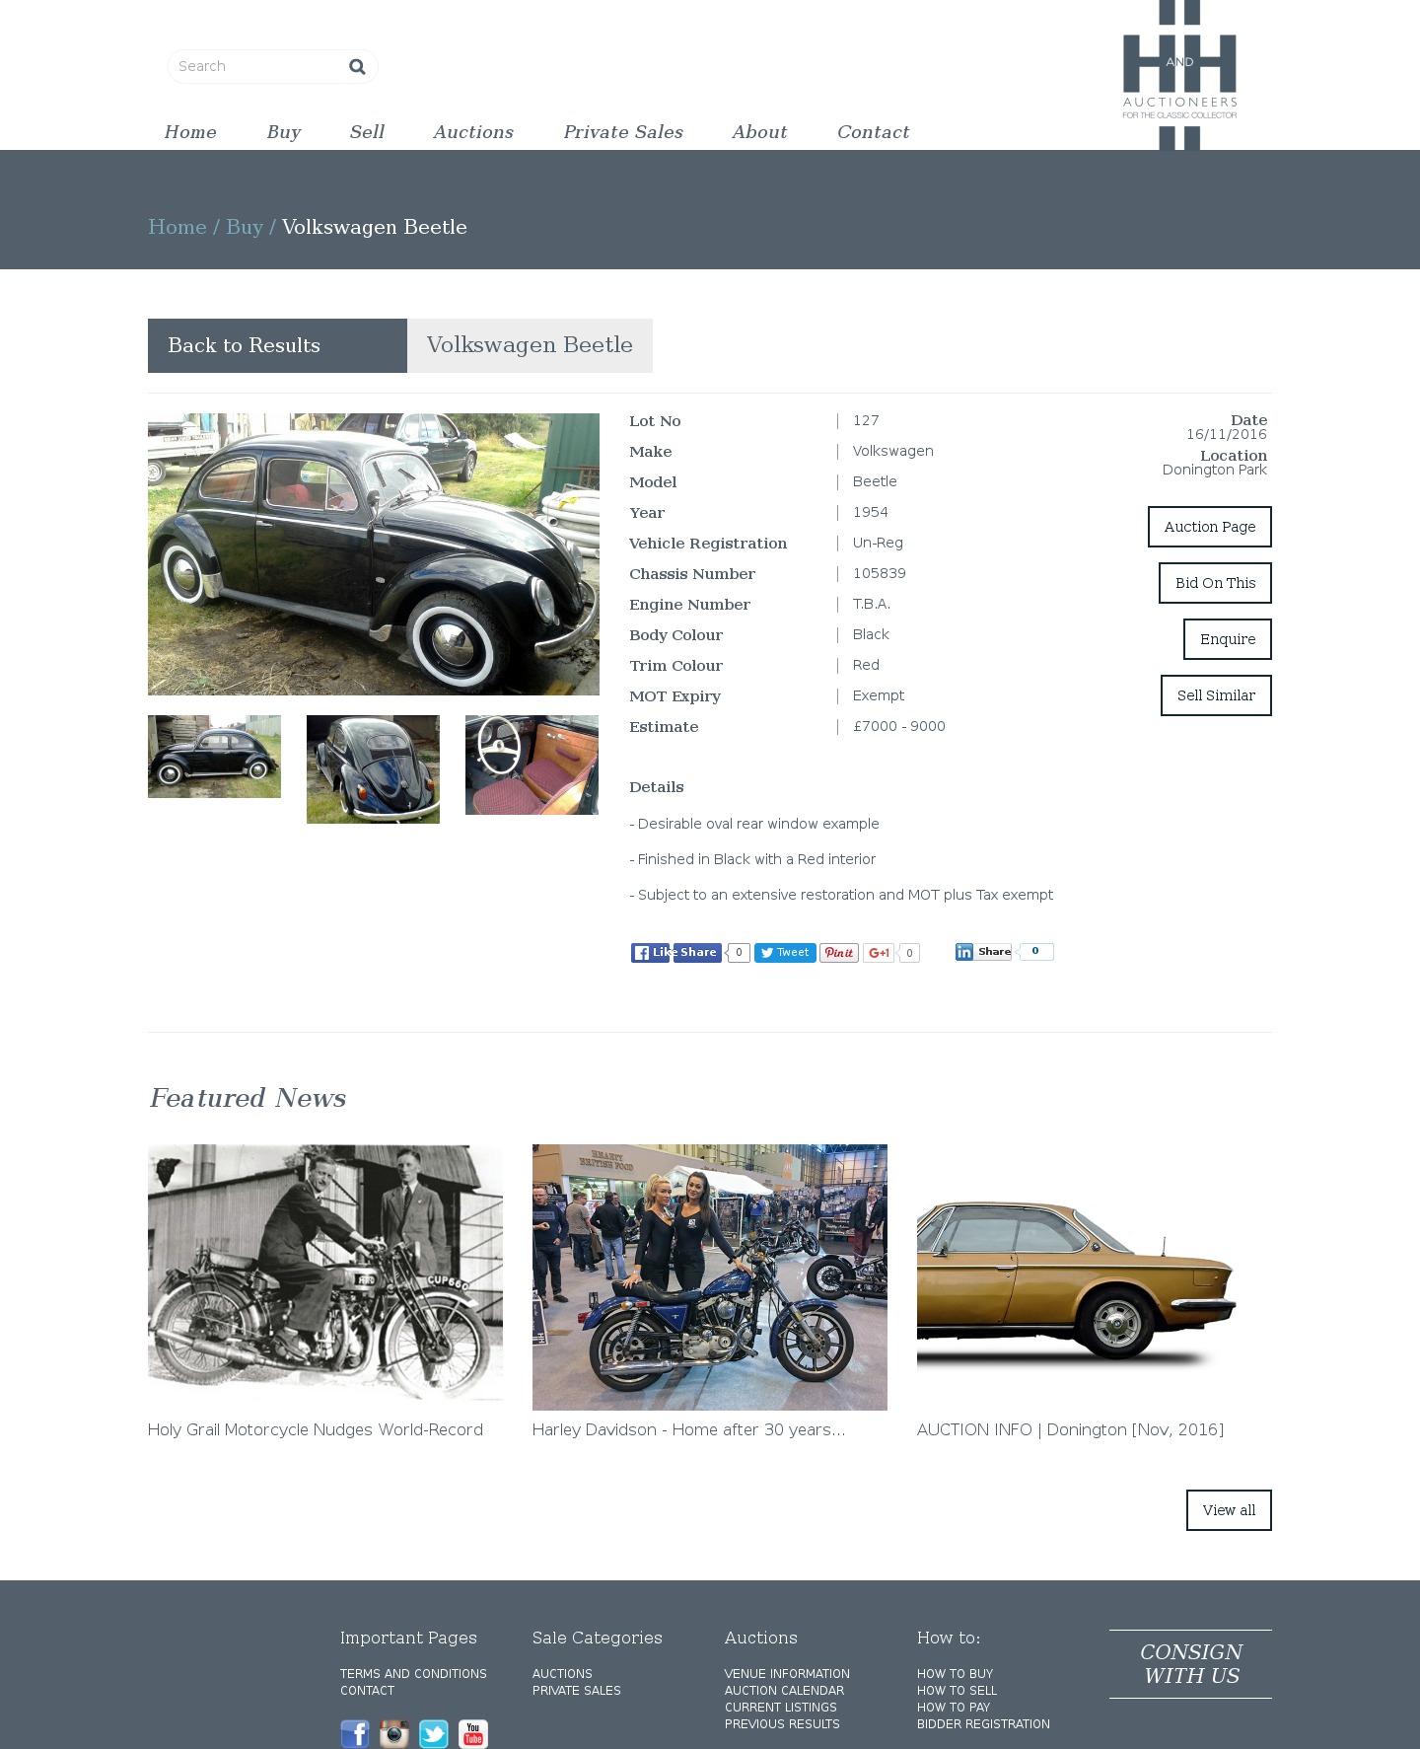
Task: View the side-profile Beetle thumbnail
Action: (214, 757)
